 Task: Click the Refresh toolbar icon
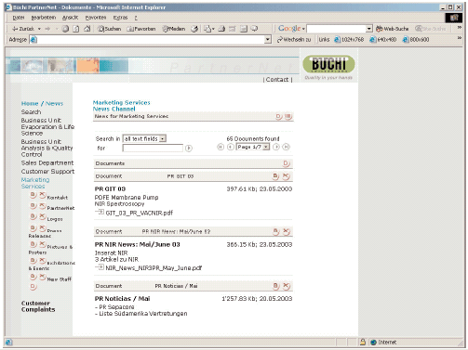[76, 29]
